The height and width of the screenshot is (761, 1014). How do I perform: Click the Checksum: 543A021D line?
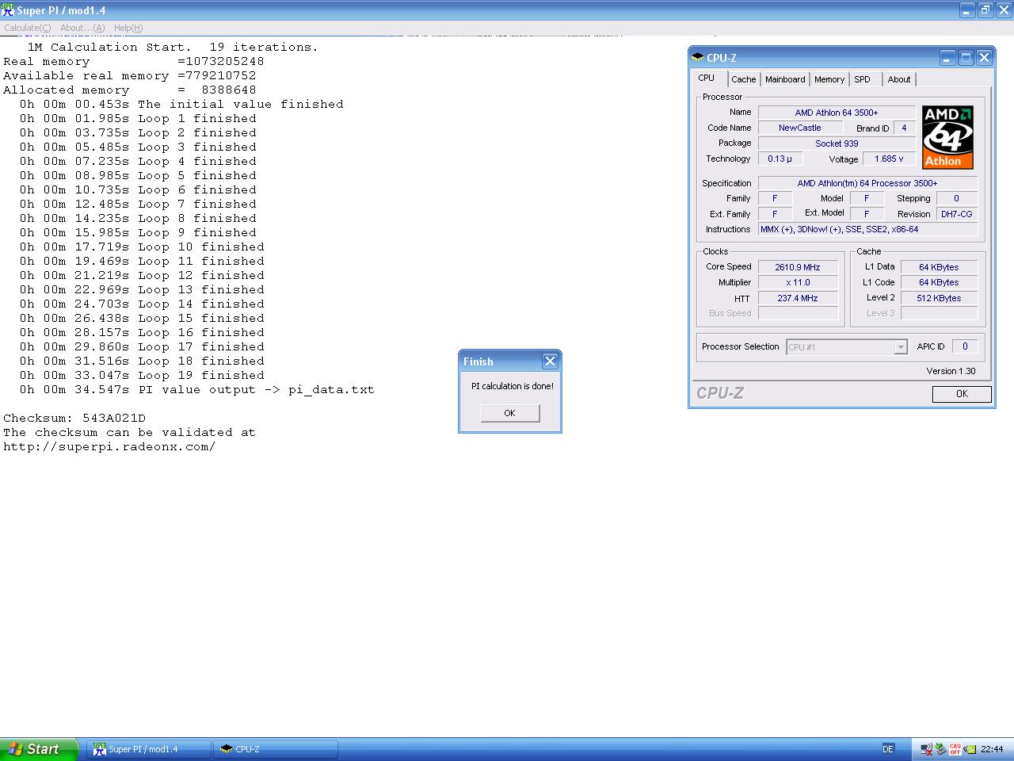point(74,418)
